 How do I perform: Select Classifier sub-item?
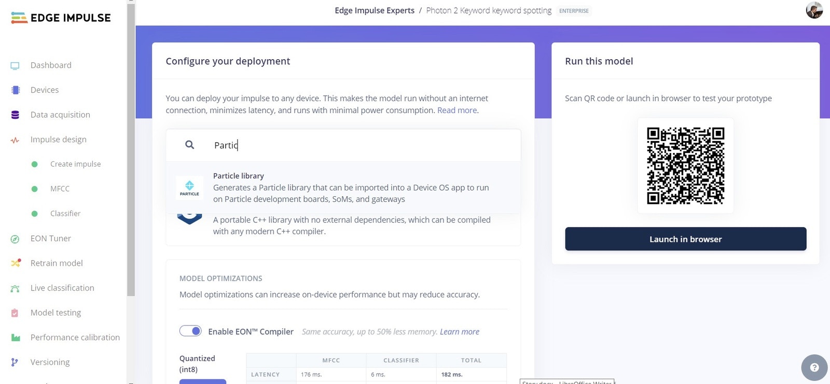[65, 213]
